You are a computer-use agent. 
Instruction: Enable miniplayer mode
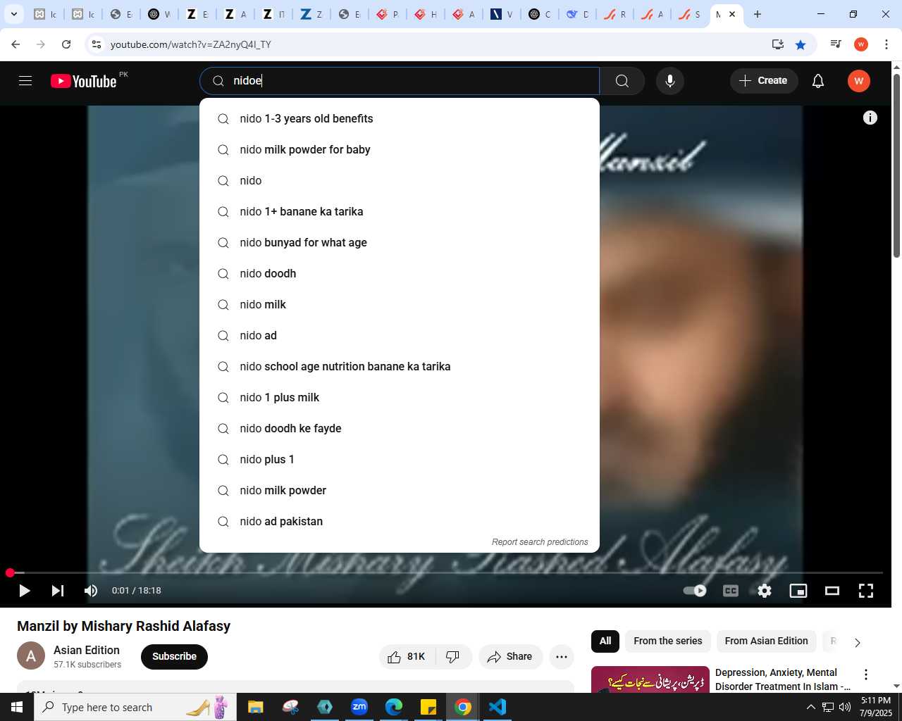tap(798, 591)
